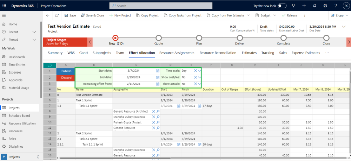Open the settings gear
The width and height of the screenshot is (351, 161).
click(x=325, y=6)
